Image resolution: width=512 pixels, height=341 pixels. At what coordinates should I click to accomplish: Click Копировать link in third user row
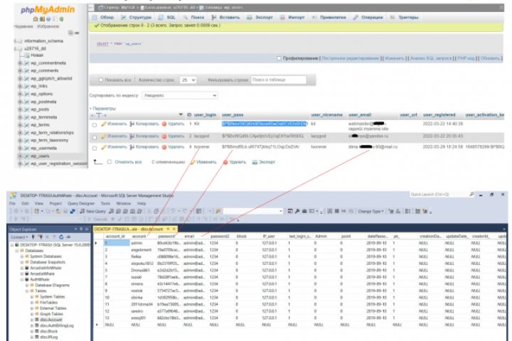(x=147, y=147)
